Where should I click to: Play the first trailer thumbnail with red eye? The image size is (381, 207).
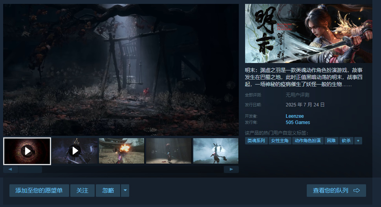pos(27,151)
